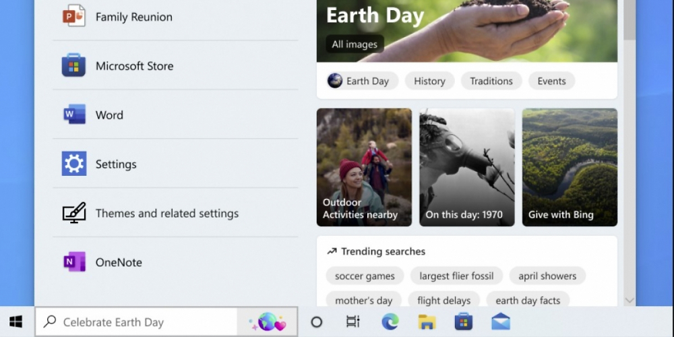Click the Earth Day headline text
674x337 pixels.
click(x=375, y=16)
